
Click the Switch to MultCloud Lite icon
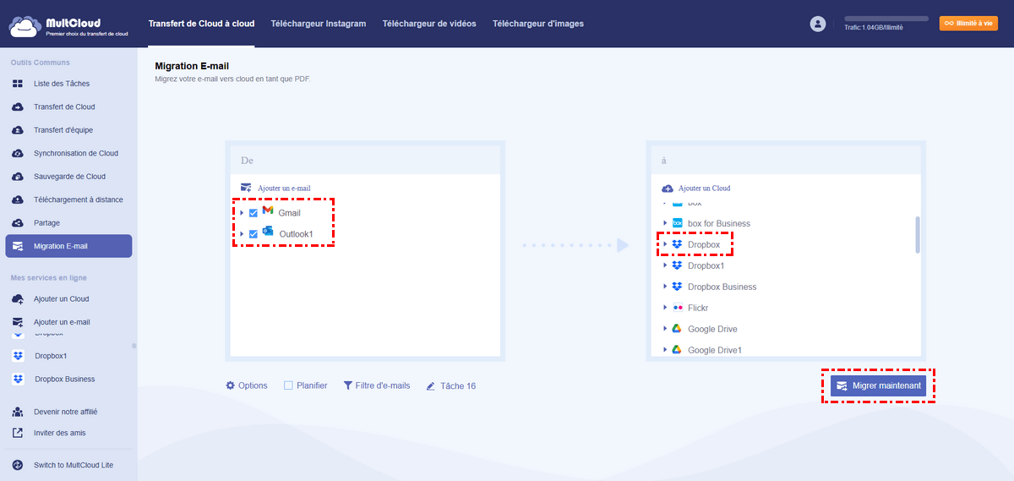(18, 465)
